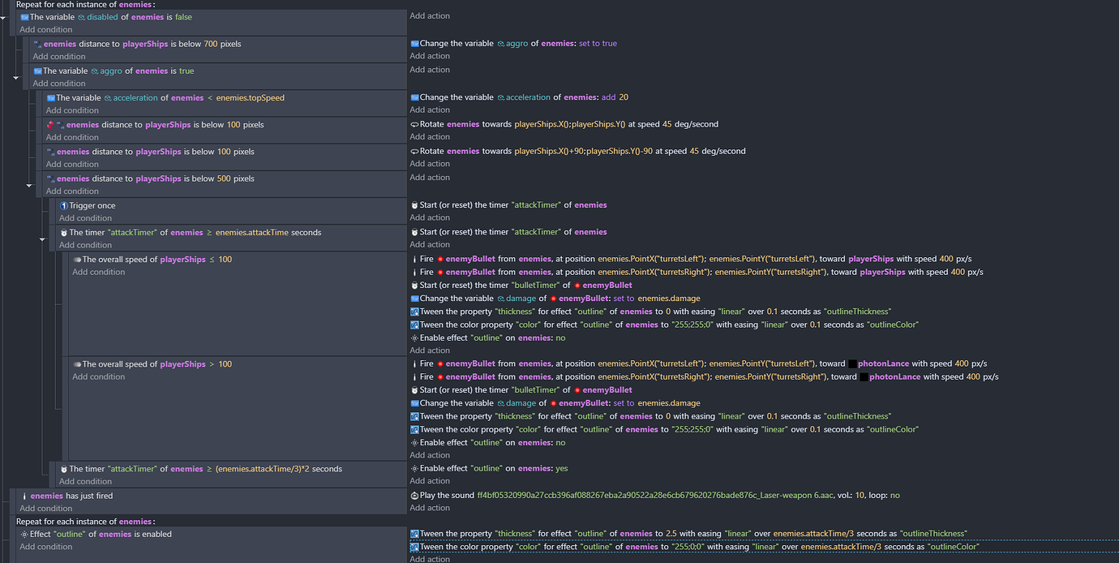Click timer icon in 'attackTimer ≥ enemies.attackTime seconds' condition

click(63, 233)
